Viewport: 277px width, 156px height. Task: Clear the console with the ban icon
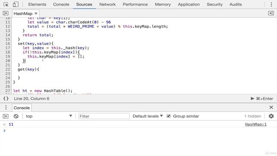coord(16,116)
